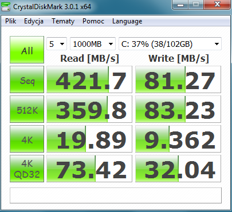The width and height of the screenshot is (232, 212).
Task: Open the Plik menu
Action: tap(11, 21)
